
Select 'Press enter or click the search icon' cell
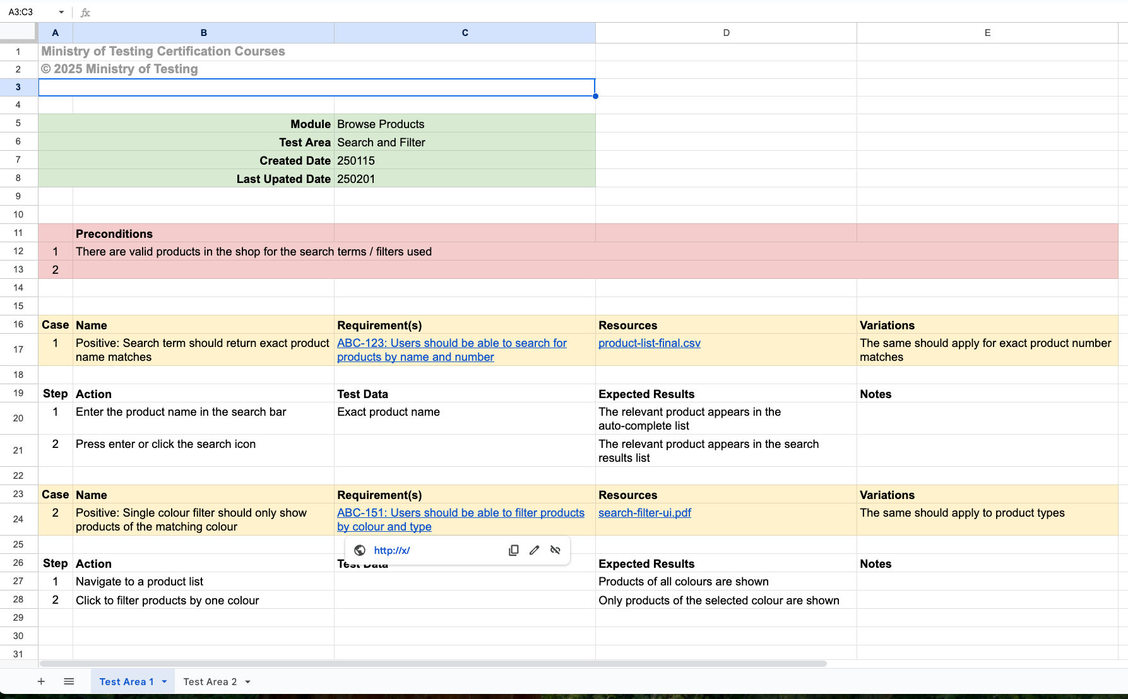pos(203,450)
